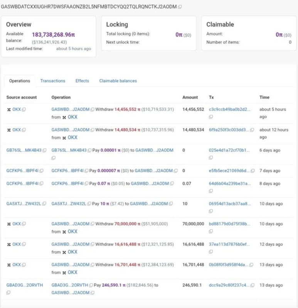Screen dimensions: 298x308
Task: Copy source account GA5XTJ...ZW432L address
Action: [x=45, y=203]
